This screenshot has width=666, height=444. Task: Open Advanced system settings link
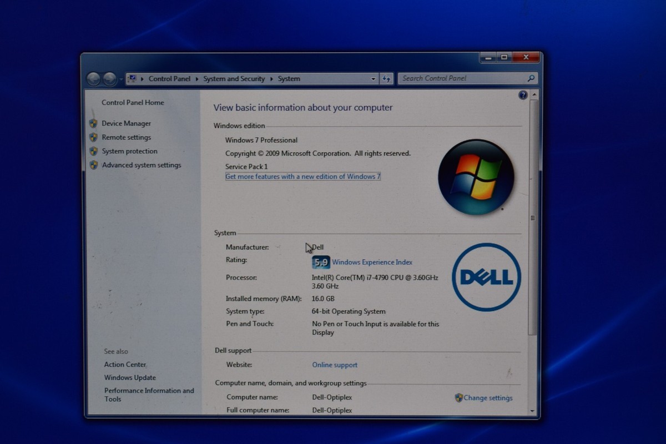click(x=142, y=165)
